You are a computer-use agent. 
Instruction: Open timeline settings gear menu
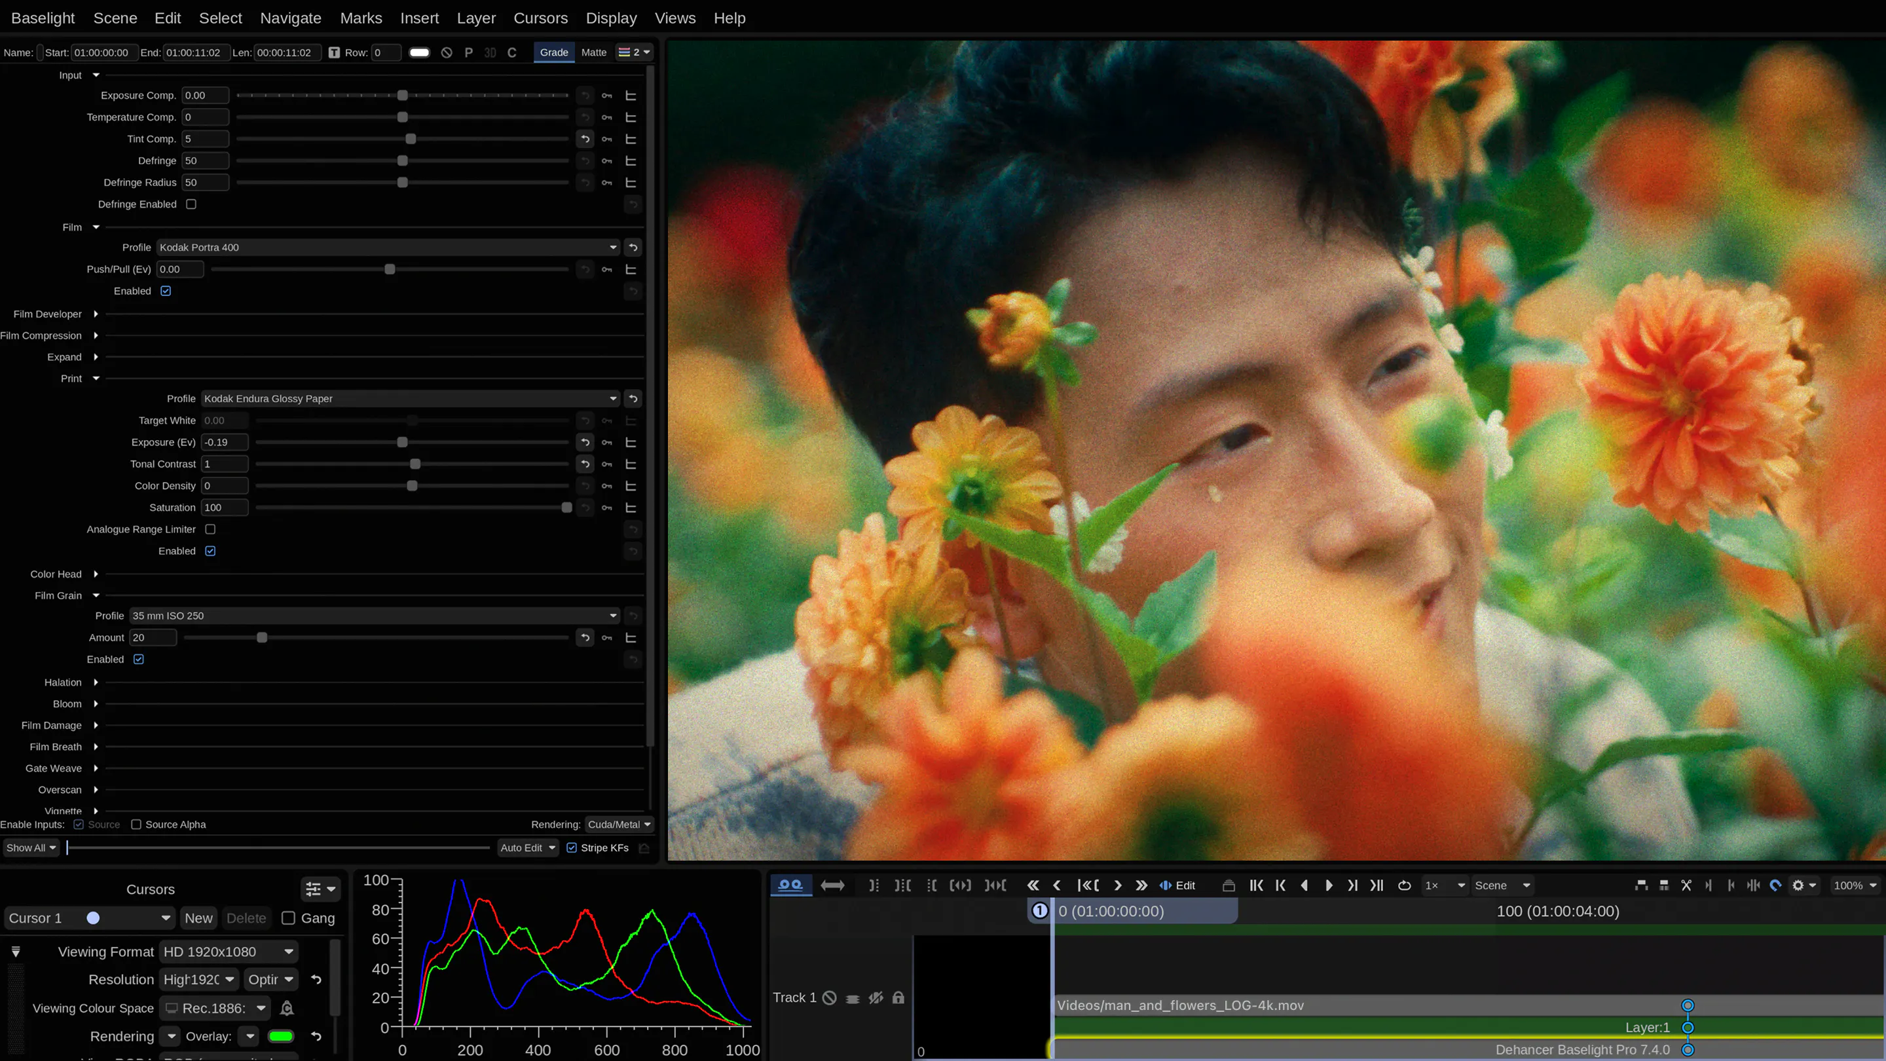click(x=1803, y=885)
